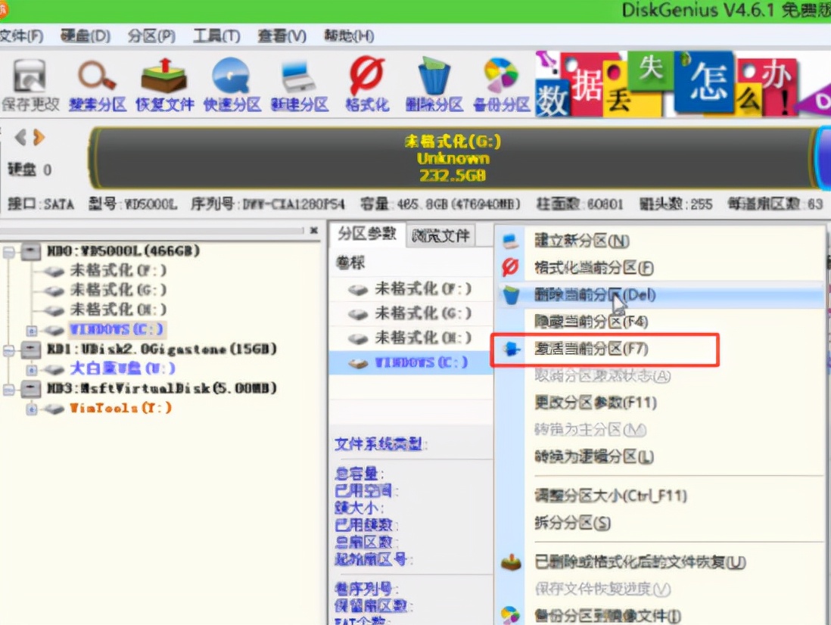Open the 分区(P) menu
The image size is (831, 625).
151,36
